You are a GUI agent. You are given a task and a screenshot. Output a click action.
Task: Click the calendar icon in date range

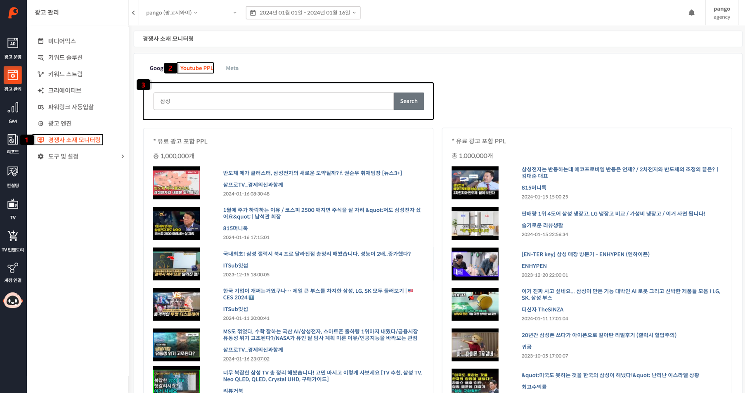253,13
